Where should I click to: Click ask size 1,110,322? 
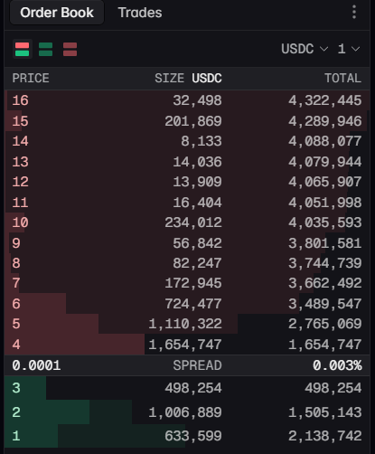click(185, 324)
